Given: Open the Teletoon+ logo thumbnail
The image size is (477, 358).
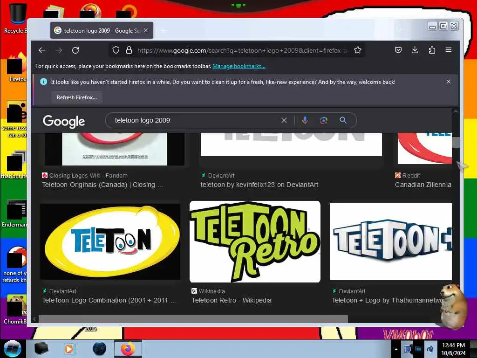Looking at the screenshot, I should click(x=391, y=242).
